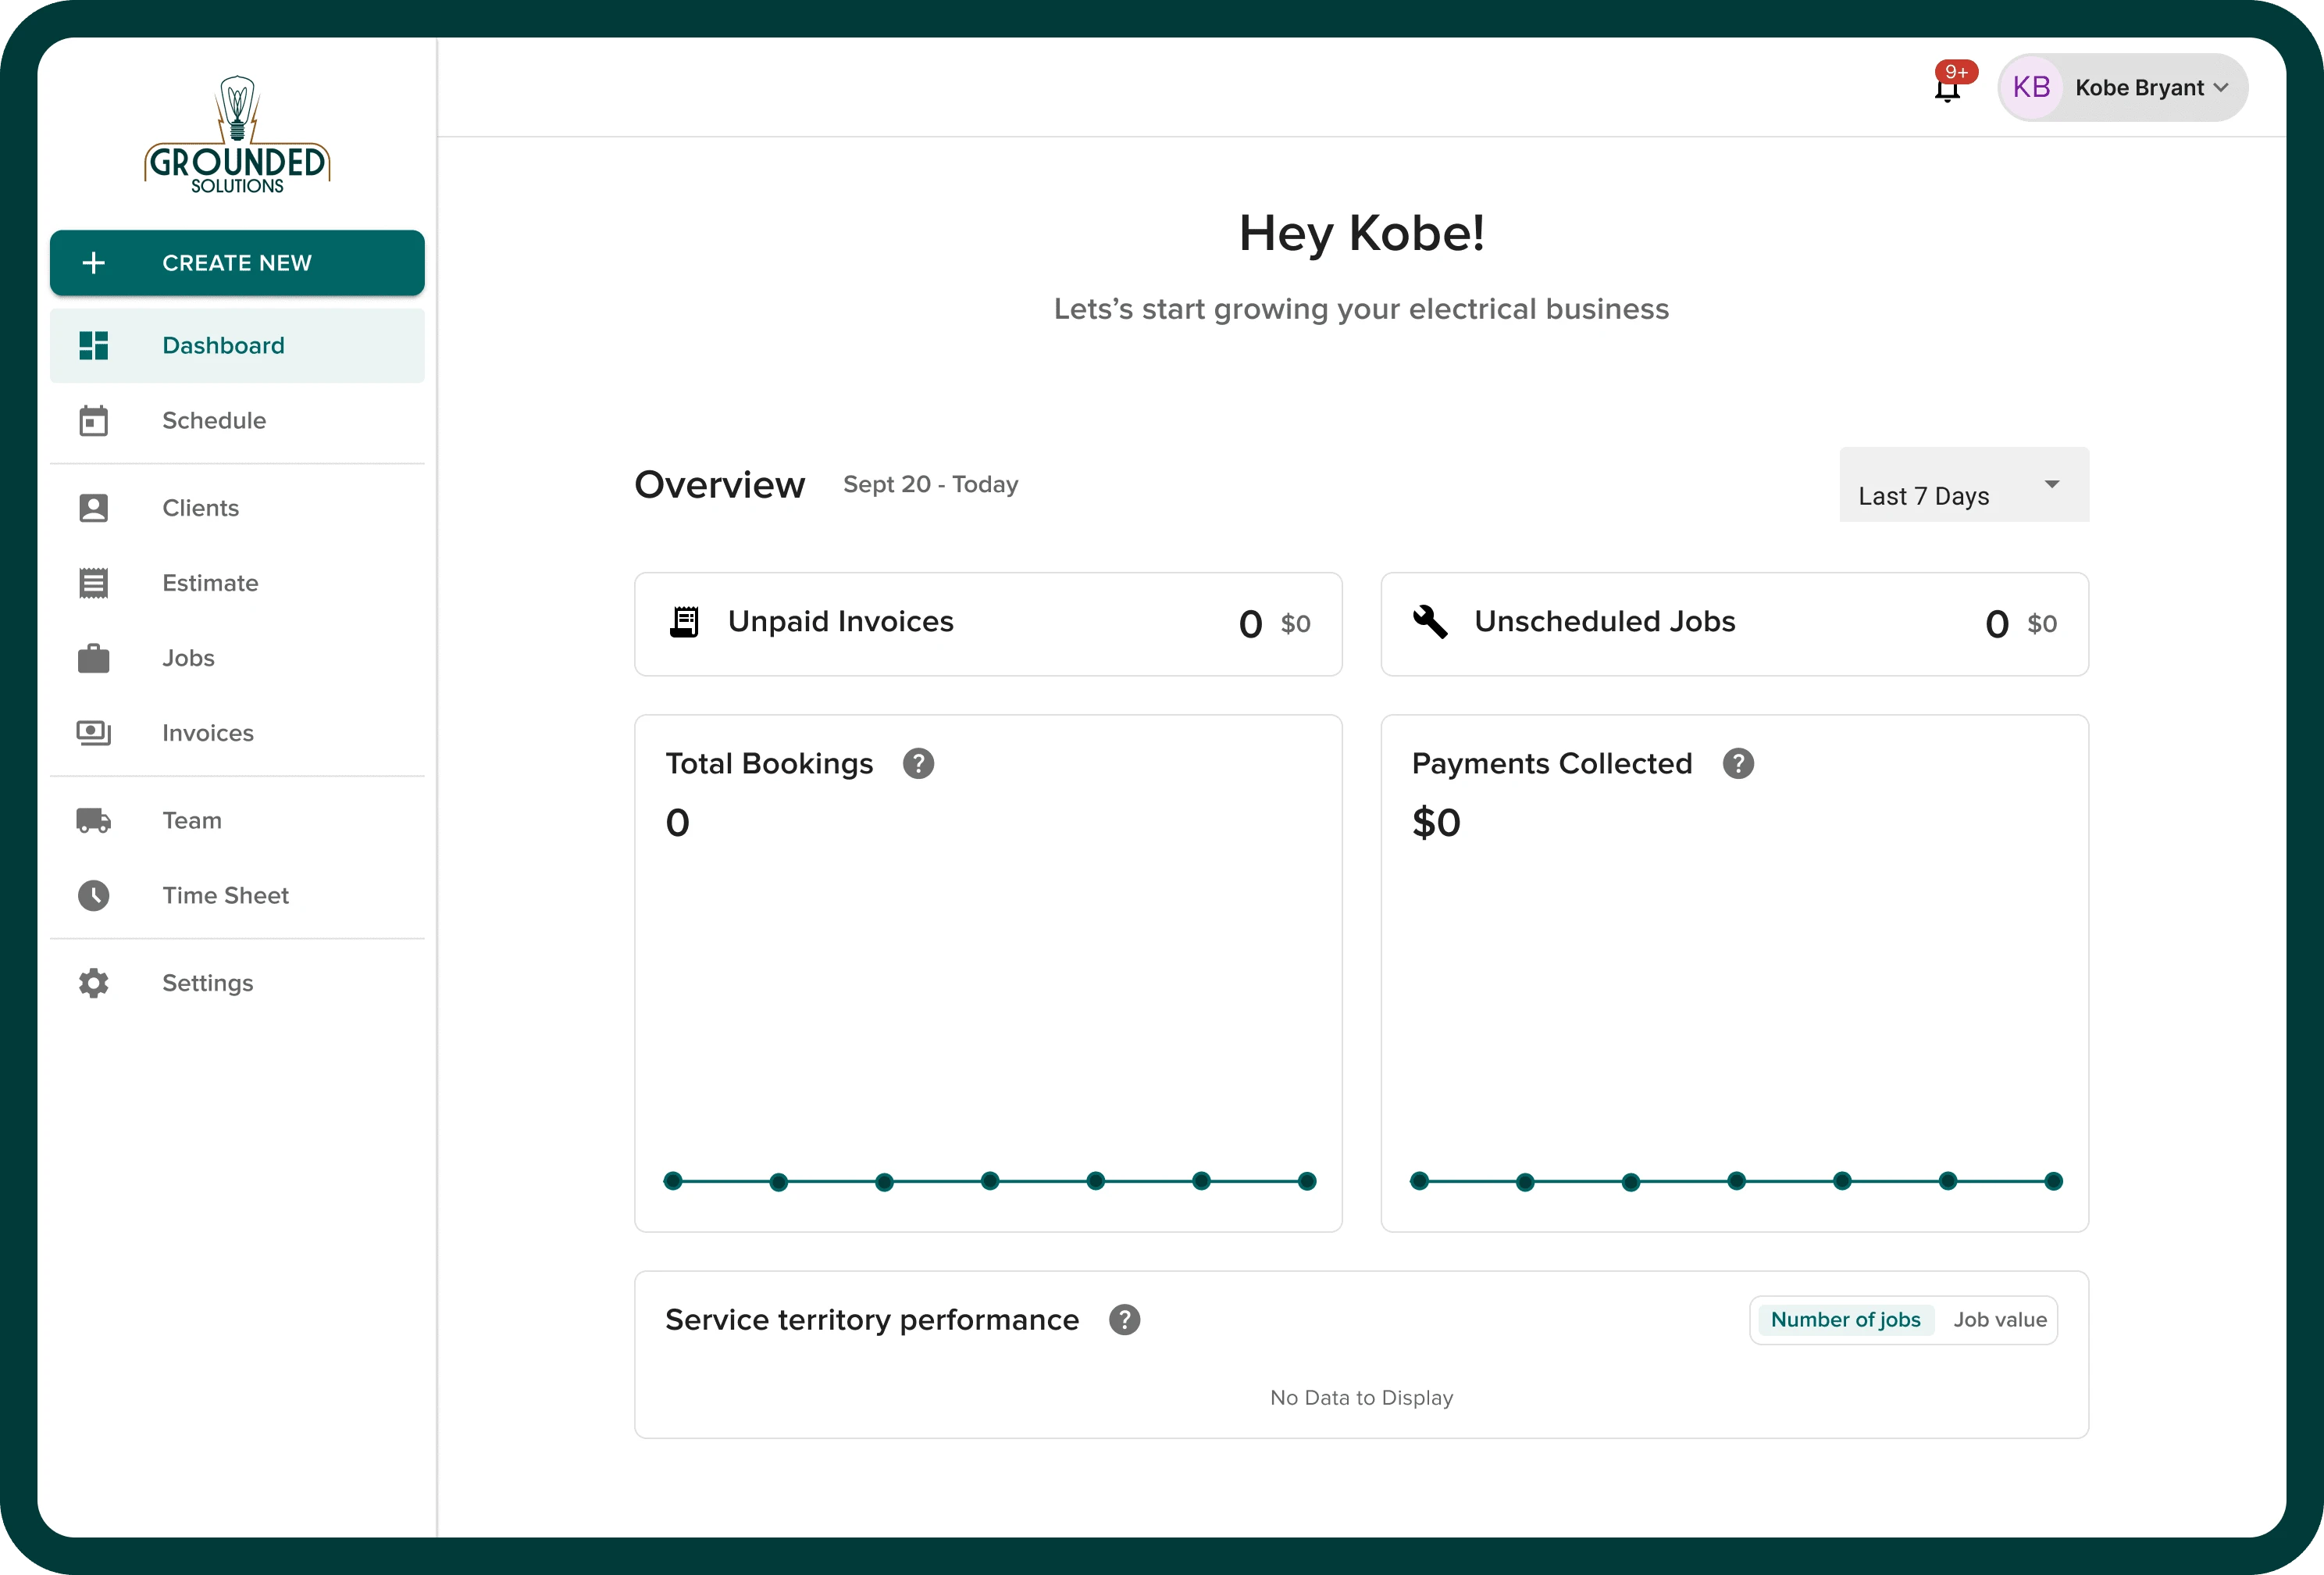Open the Dashboard menu item
The width and height of the screenshot is (2324, 1575).
[237, 345]
